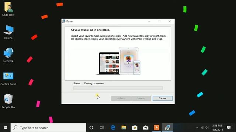236x132 pixels.
Task: Cancel the iTunes installation
Action: pos(162,98)
